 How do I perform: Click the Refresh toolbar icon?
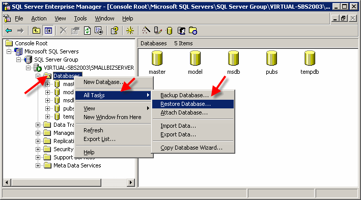point(87,31)
